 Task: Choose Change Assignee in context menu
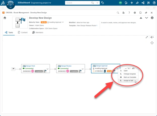(128, 74)
